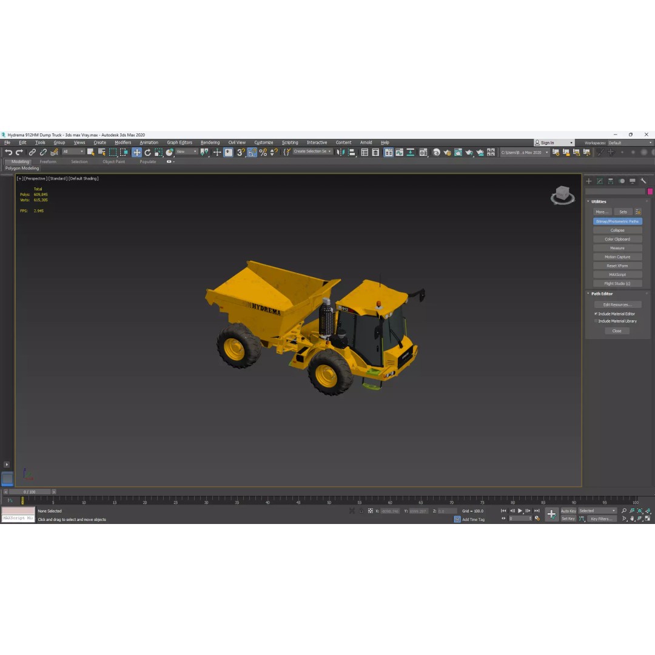The height and width of the screenshot is (655, 655).
Task: Collapse the Utilities rollout
Action: (598, 201)
